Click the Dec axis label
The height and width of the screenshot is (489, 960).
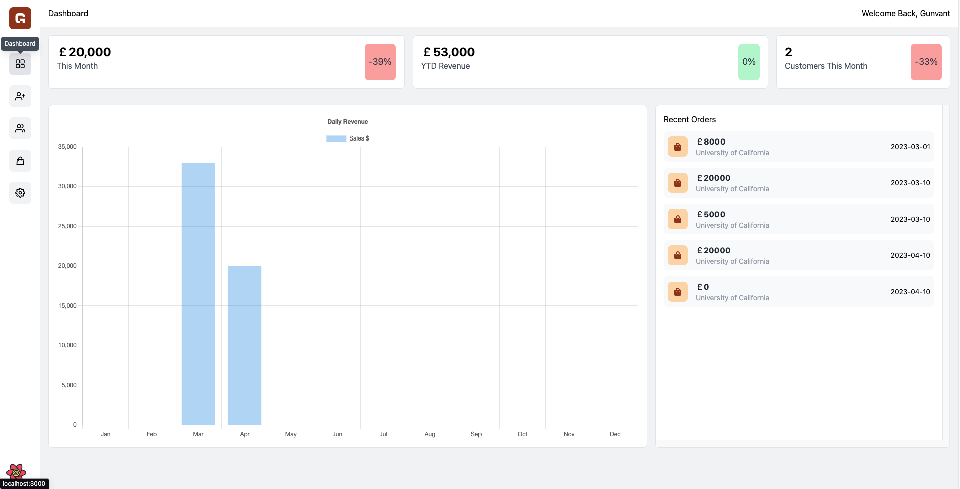point(615,434)
